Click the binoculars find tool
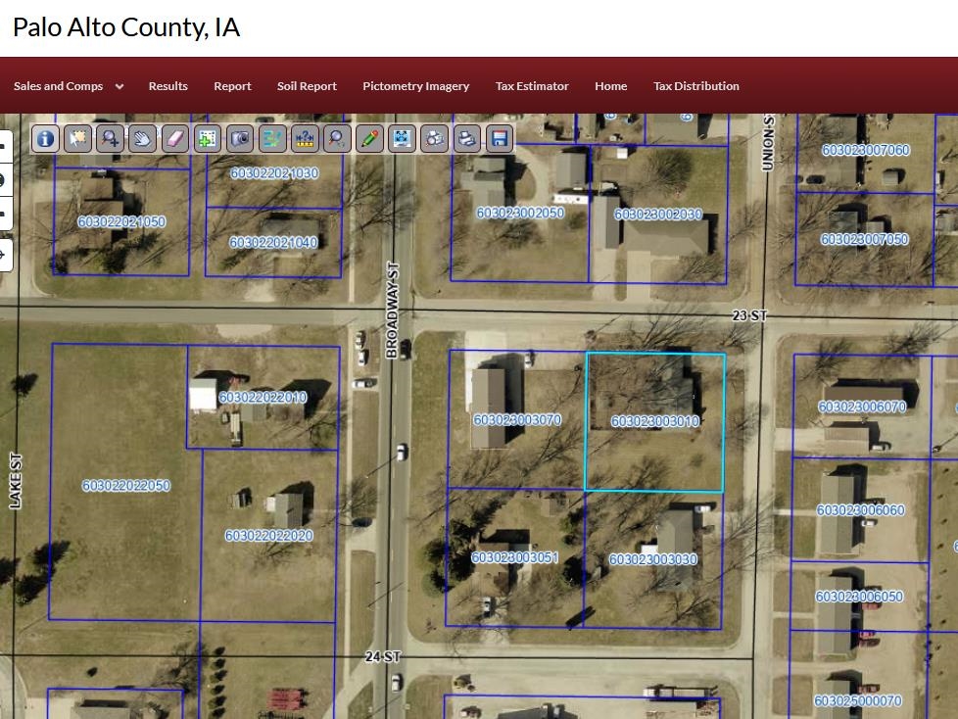The height and width of the screenshot is (719, 958). [x=434, y=138]
